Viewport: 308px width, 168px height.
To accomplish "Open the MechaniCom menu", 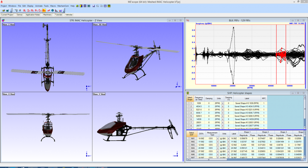I will click(63, 6).
